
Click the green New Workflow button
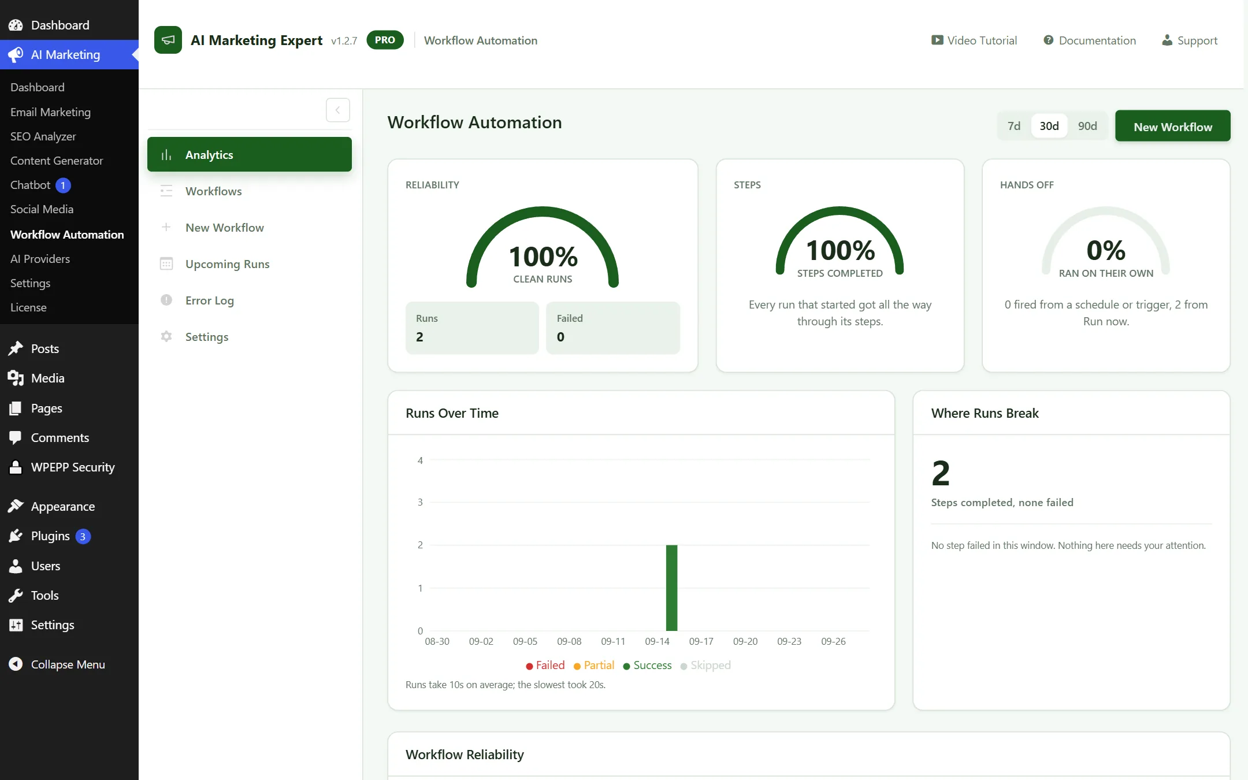(x=1172, y=126)
